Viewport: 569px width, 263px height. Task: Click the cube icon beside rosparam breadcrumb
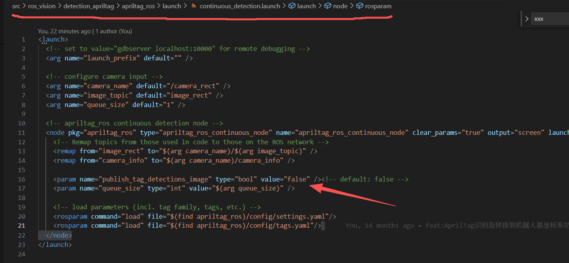pyautogui.click(x=359, y=6)
